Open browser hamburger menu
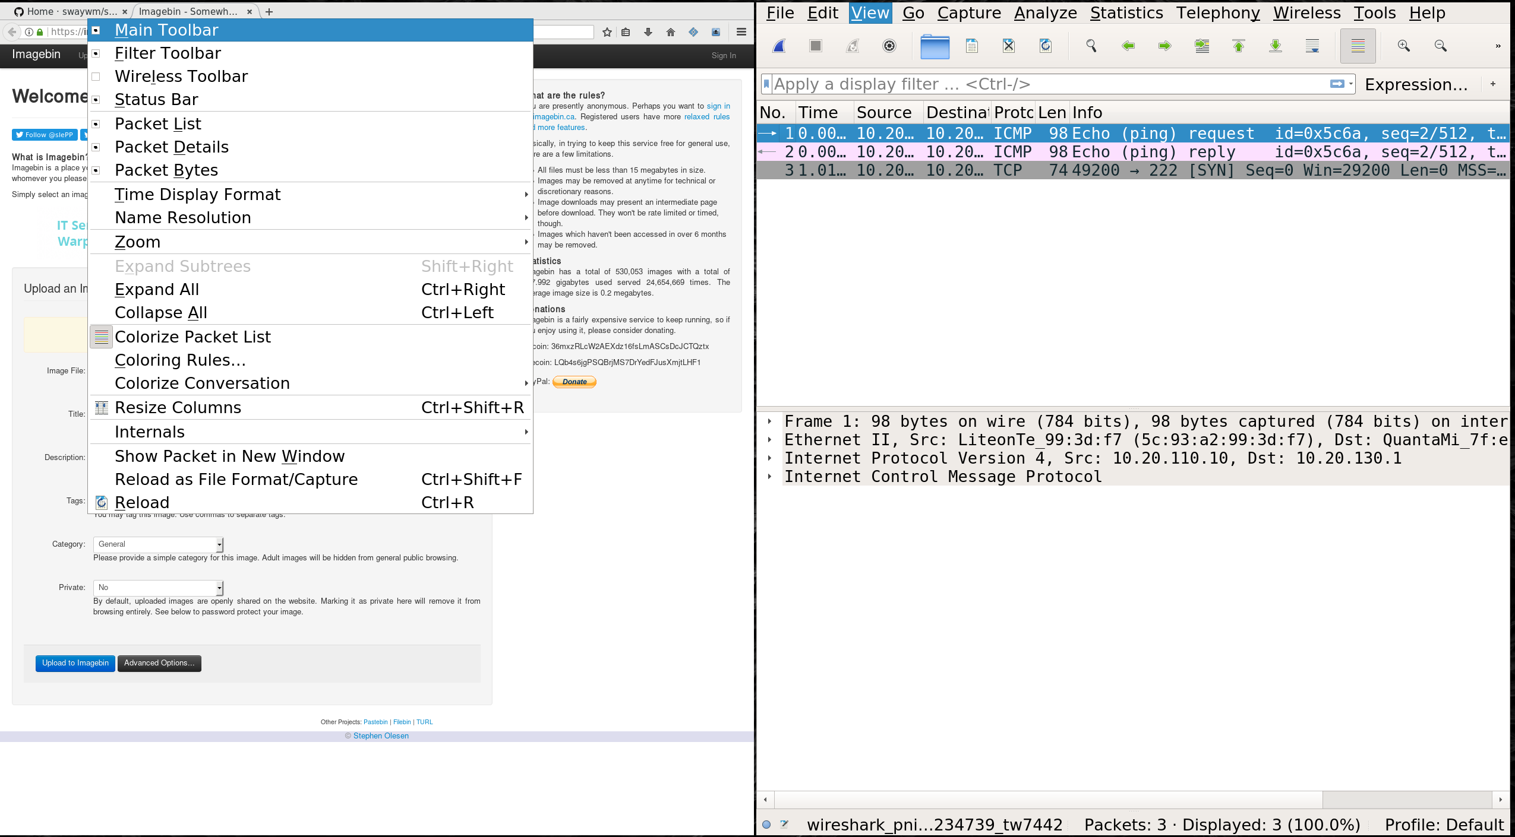1515x837 pixels. [741, 32]
